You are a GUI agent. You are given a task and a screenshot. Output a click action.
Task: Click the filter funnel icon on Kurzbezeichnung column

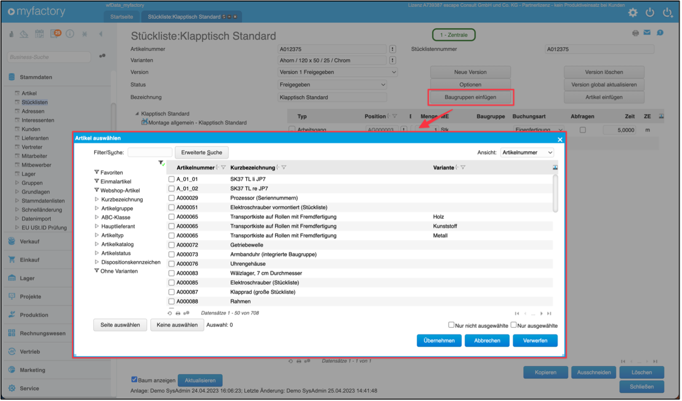pyautogui.click(x=284, y=168)
